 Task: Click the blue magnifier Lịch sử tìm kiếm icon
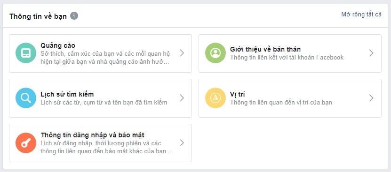[x=26, y=98]
